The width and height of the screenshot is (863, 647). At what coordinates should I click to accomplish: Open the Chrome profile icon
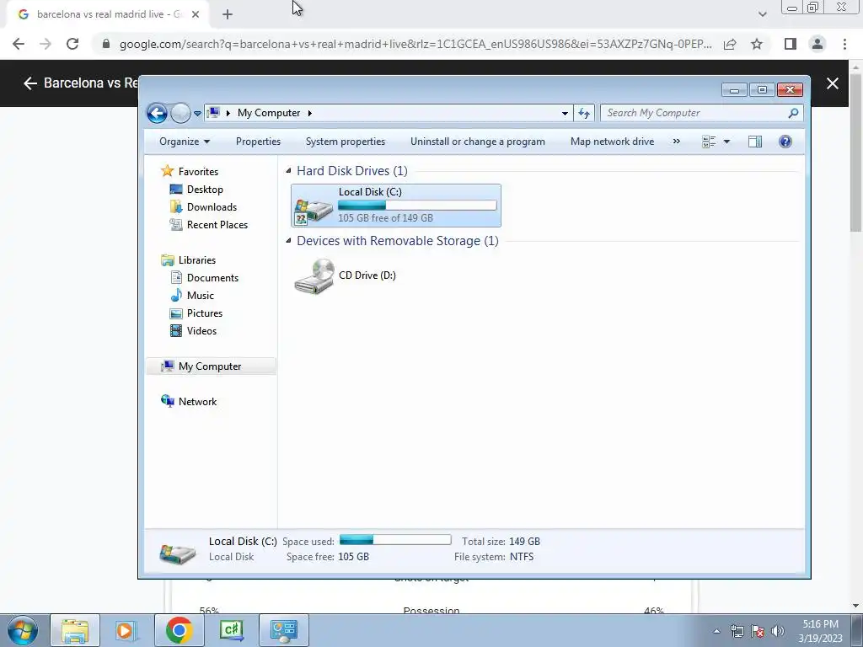[x=817, y=44]
